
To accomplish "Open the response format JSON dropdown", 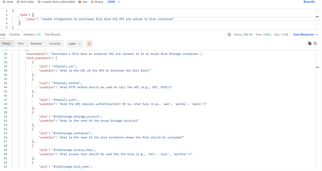I will 75,44.
